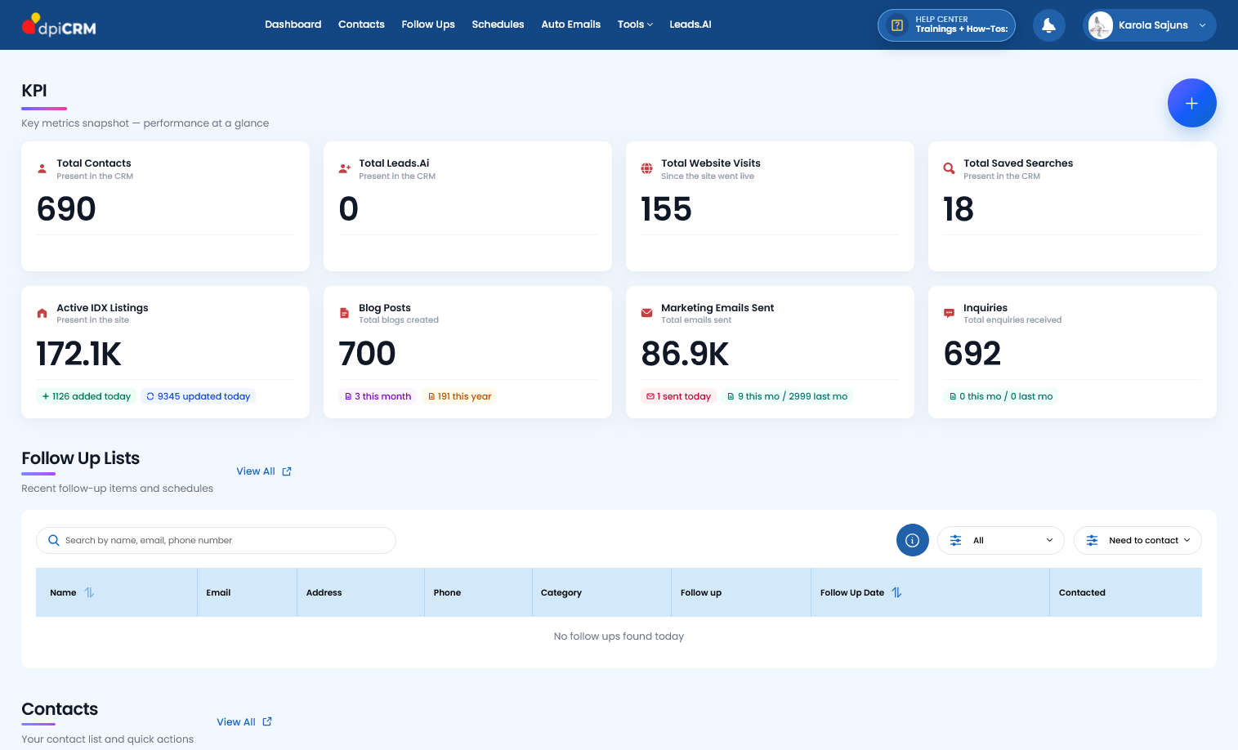Sort by Follow Up Date column
Viewport: 1238px width, 750px height.
(x=896, y=592)
